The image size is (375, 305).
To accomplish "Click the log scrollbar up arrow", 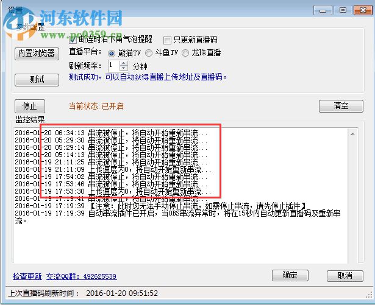I will coord(352,134).
